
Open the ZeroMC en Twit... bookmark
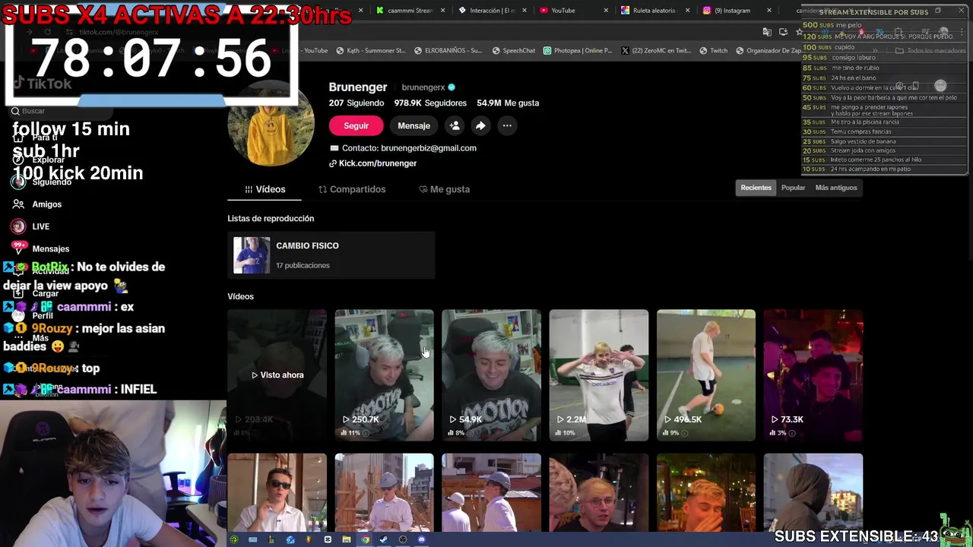(x=656, y=51)
